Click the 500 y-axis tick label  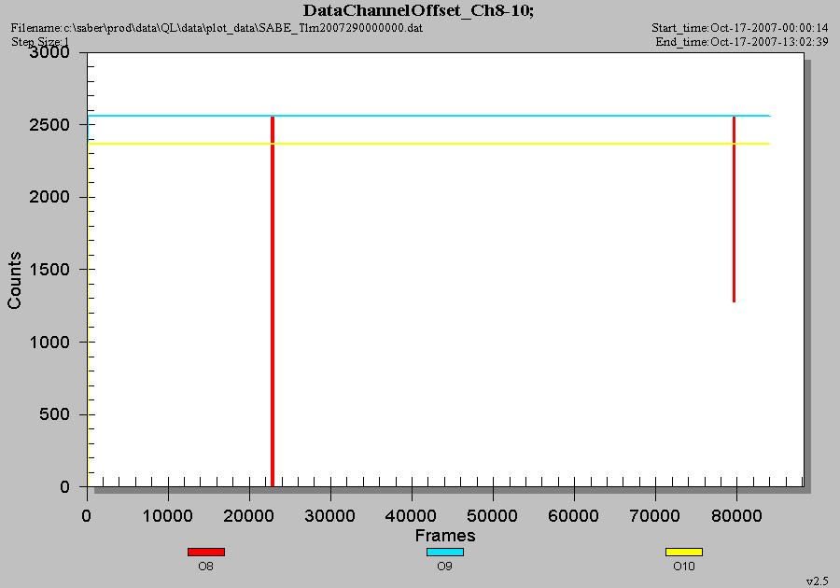tap(54, 414)
